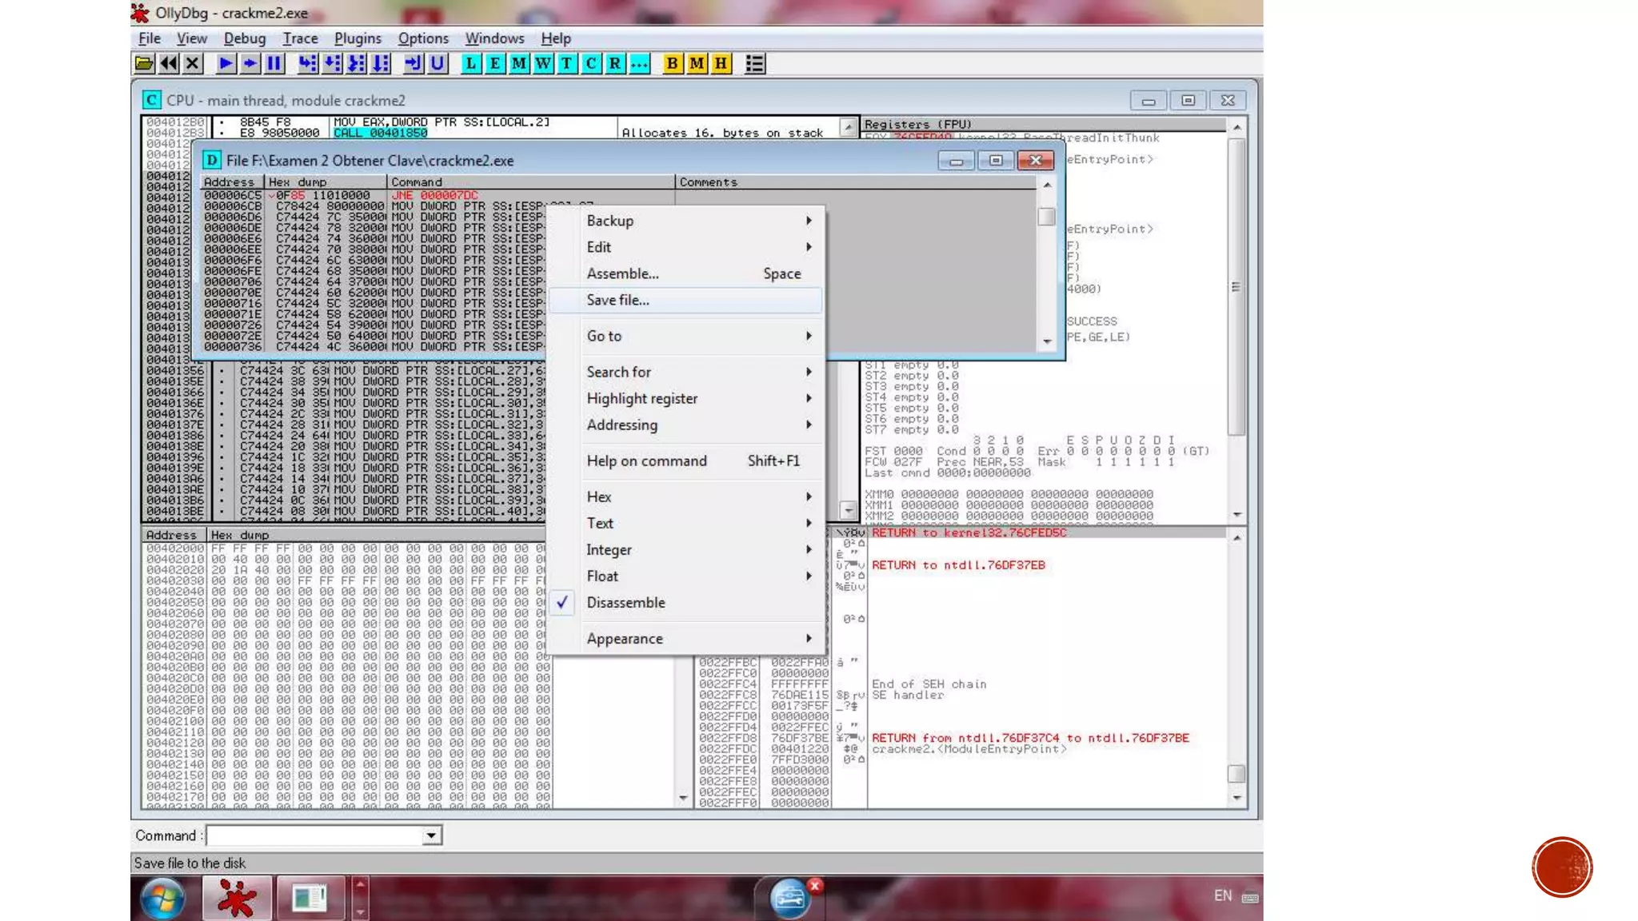1638x921 pixels.
Task: Choose Save file... from context menu
Action: click(x=617, y=300)
